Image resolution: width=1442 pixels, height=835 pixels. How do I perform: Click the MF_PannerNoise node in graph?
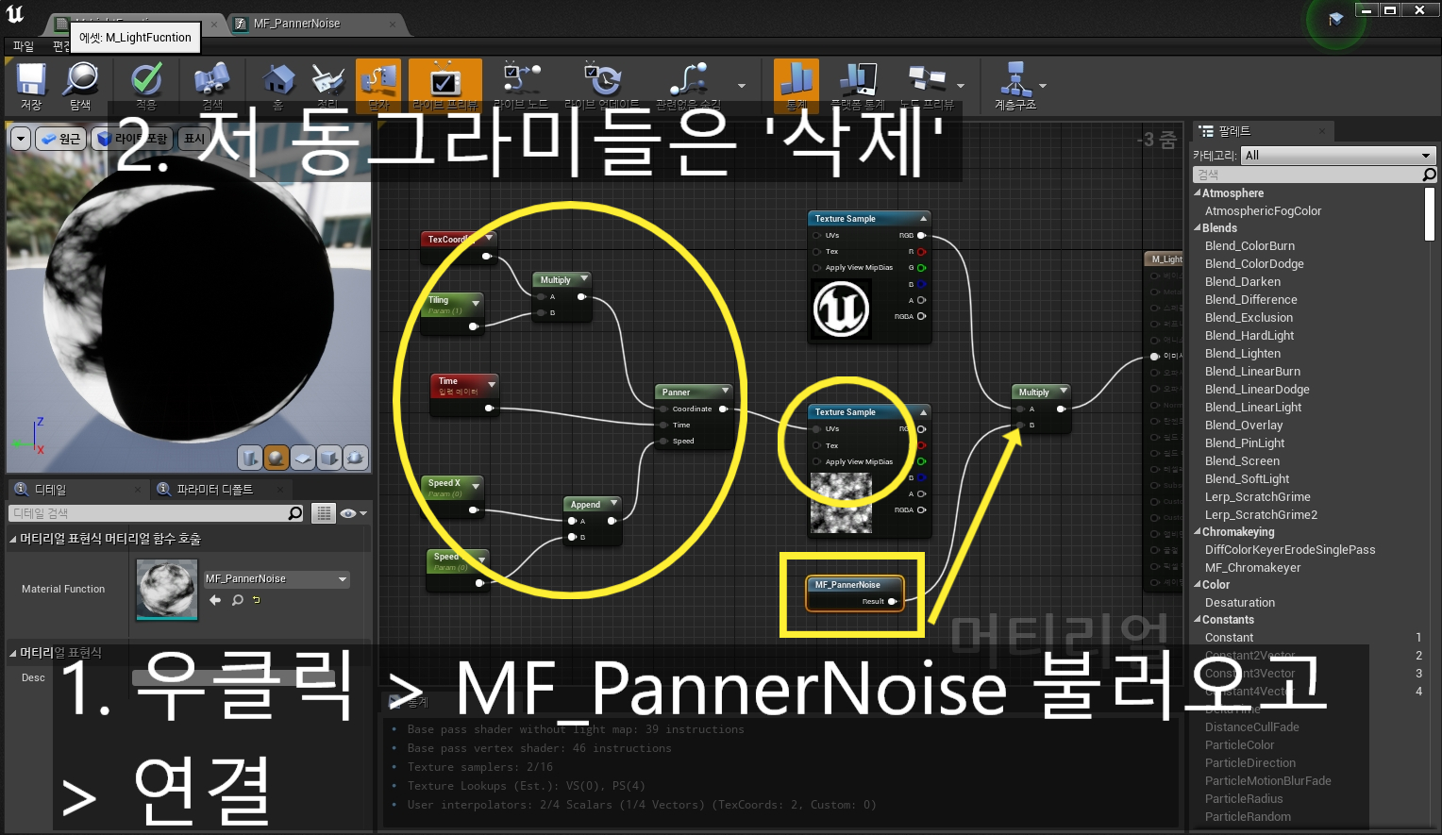coord(853,593)
